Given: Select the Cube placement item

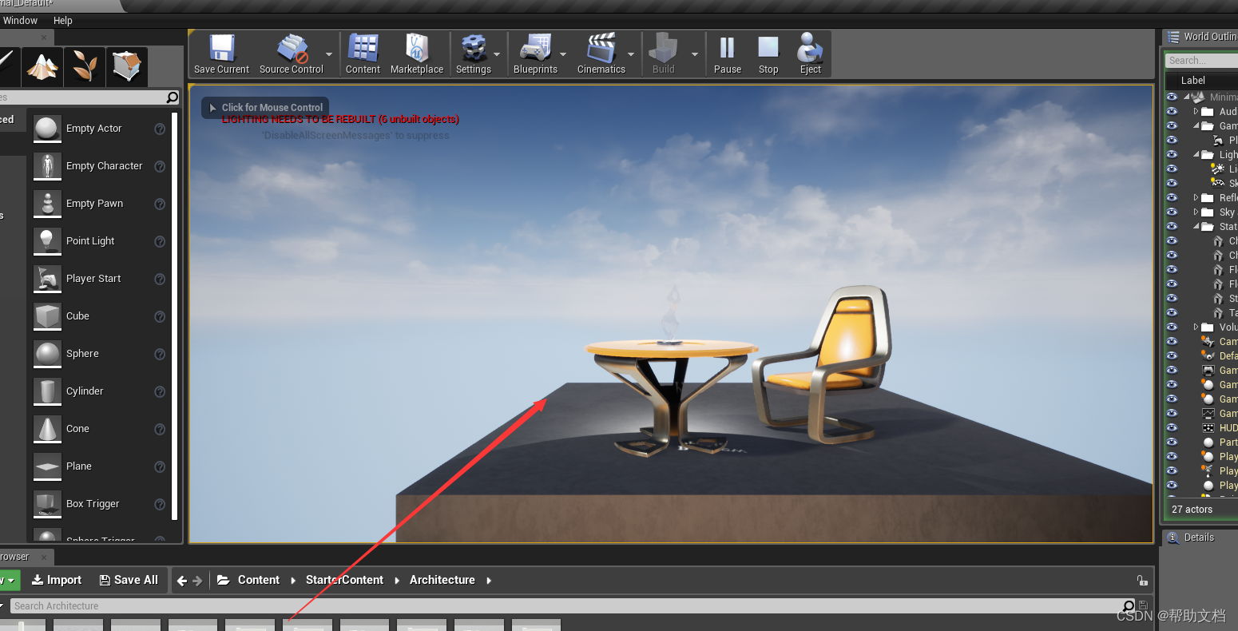Looking at the screenshot, I should click(100, 316).
